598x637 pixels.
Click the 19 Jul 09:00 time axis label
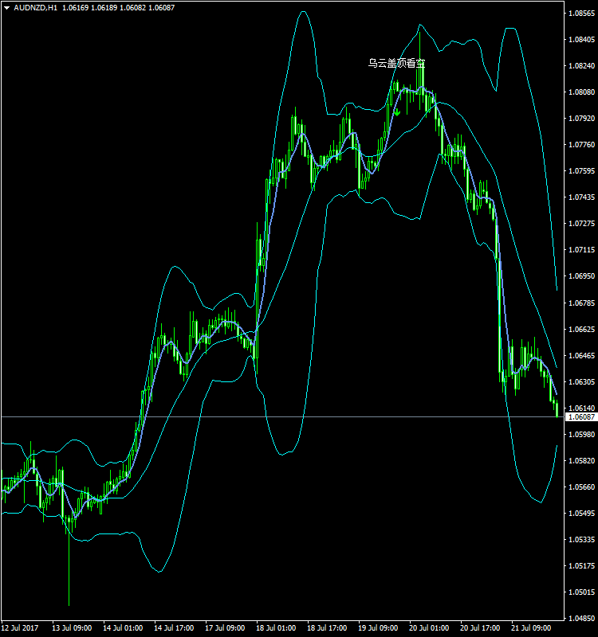coord(378,628)
